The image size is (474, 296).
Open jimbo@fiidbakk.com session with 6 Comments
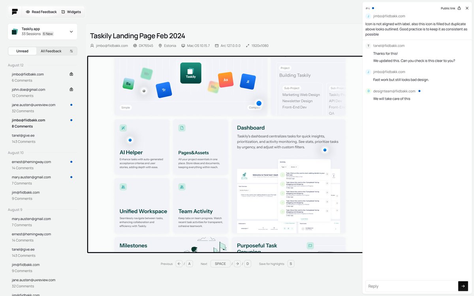[42, 77]
